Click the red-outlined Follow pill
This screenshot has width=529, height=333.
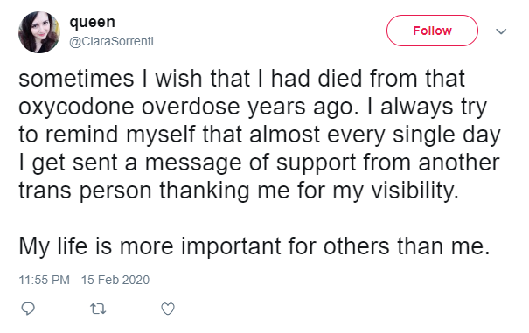pyautogui.click(x=432, y=31)
